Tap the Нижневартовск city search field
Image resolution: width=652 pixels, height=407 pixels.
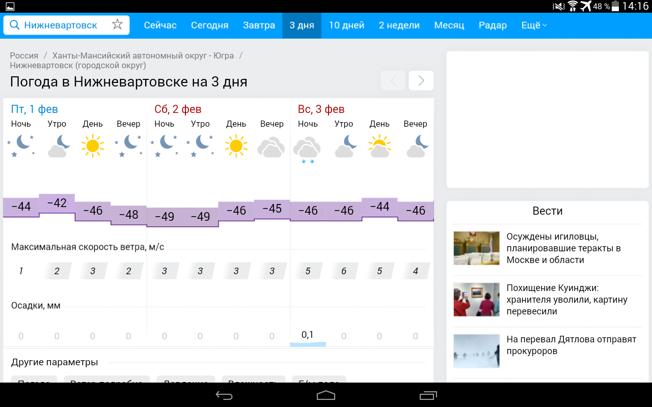point(66,25)
